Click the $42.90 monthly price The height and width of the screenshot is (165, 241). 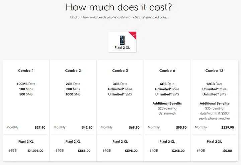coord(87,128)
